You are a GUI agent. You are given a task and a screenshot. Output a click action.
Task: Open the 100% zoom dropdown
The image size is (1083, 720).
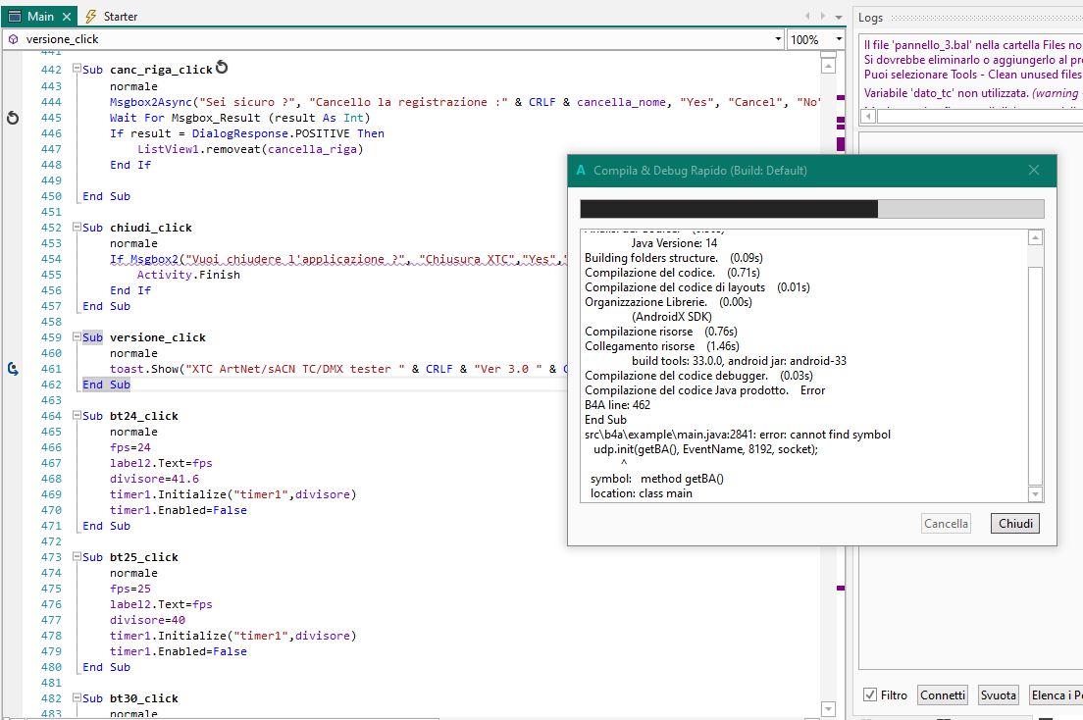[839, 39]
